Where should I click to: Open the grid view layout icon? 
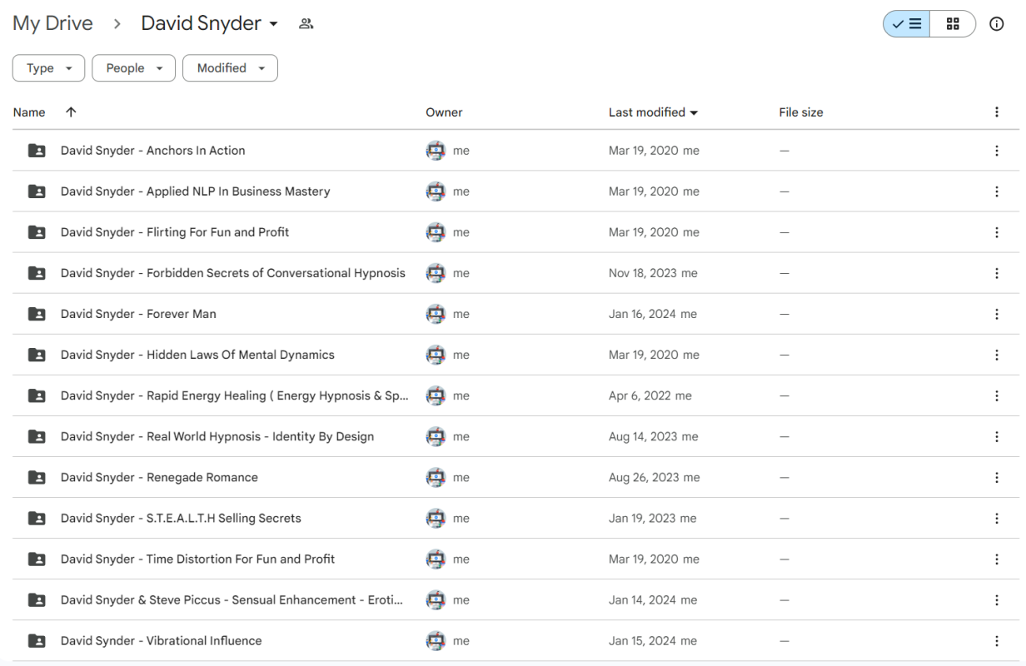point(952,23)
